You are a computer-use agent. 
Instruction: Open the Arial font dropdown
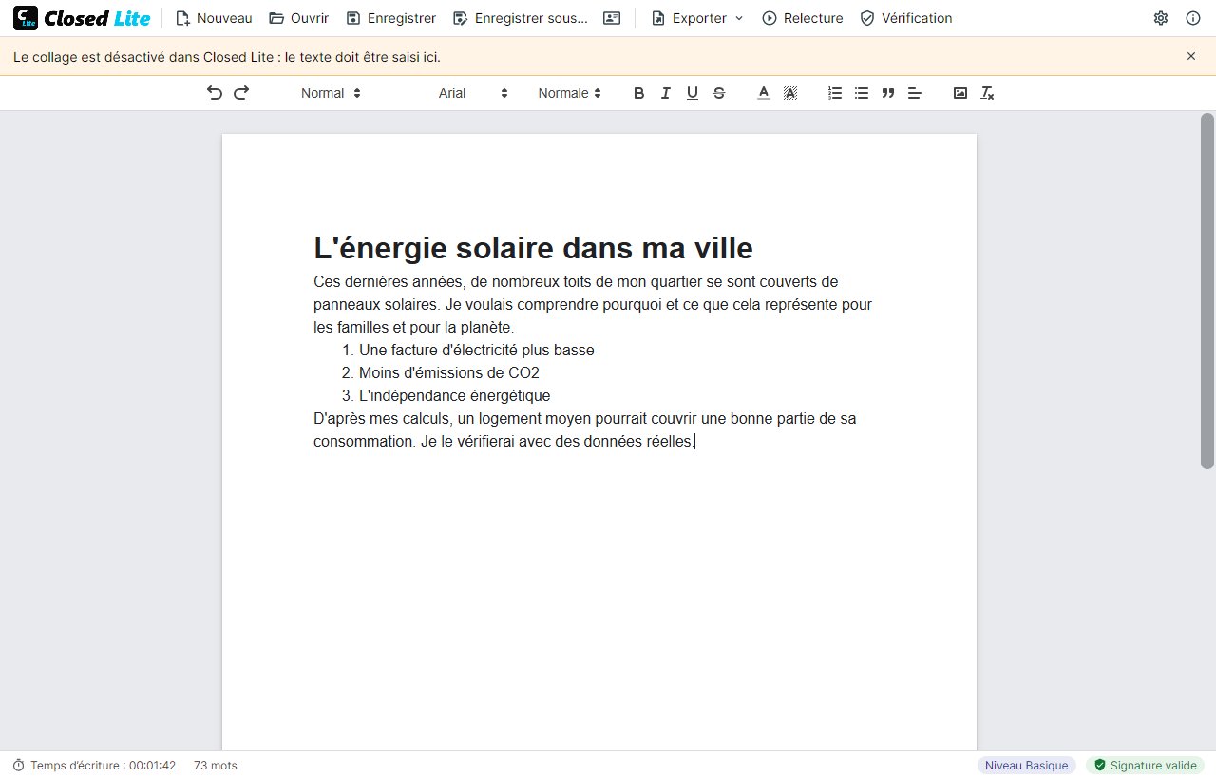473,93
